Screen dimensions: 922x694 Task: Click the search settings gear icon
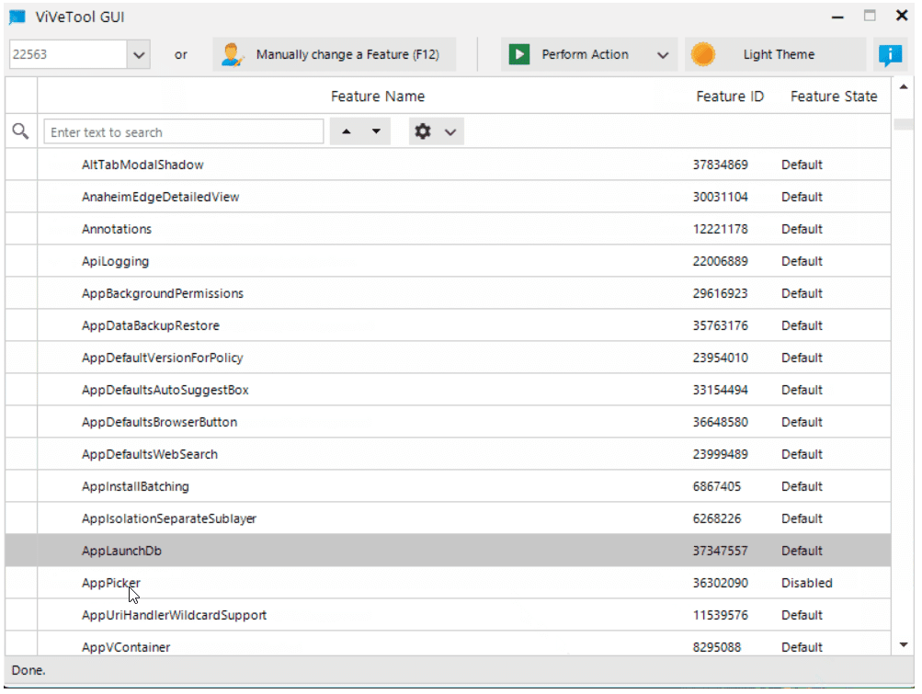coord(423,132)
